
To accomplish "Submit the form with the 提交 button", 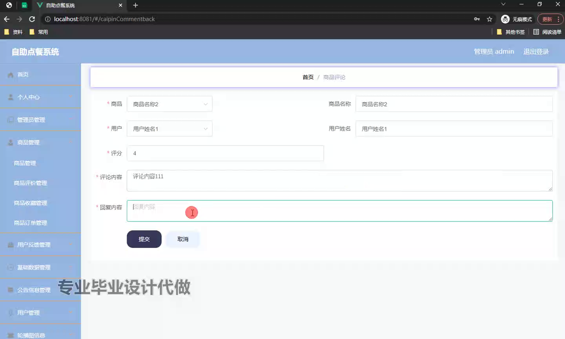I will coord(144,239).
